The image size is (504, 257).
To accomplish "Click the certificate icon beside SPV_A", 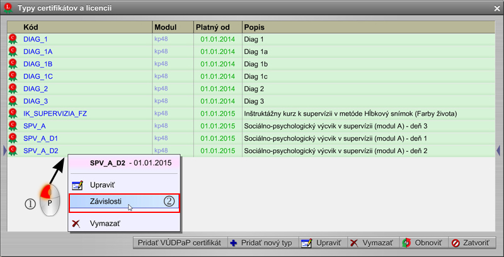I will tap(13, 126).
